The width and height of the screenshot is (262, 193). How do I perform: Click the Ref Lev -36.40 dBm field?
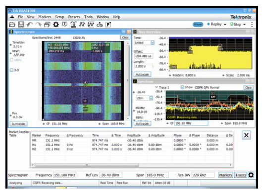(x=110, y=175)
